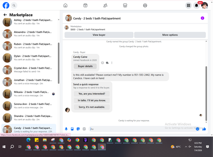Click Candy chat header title

coord(97,18)
